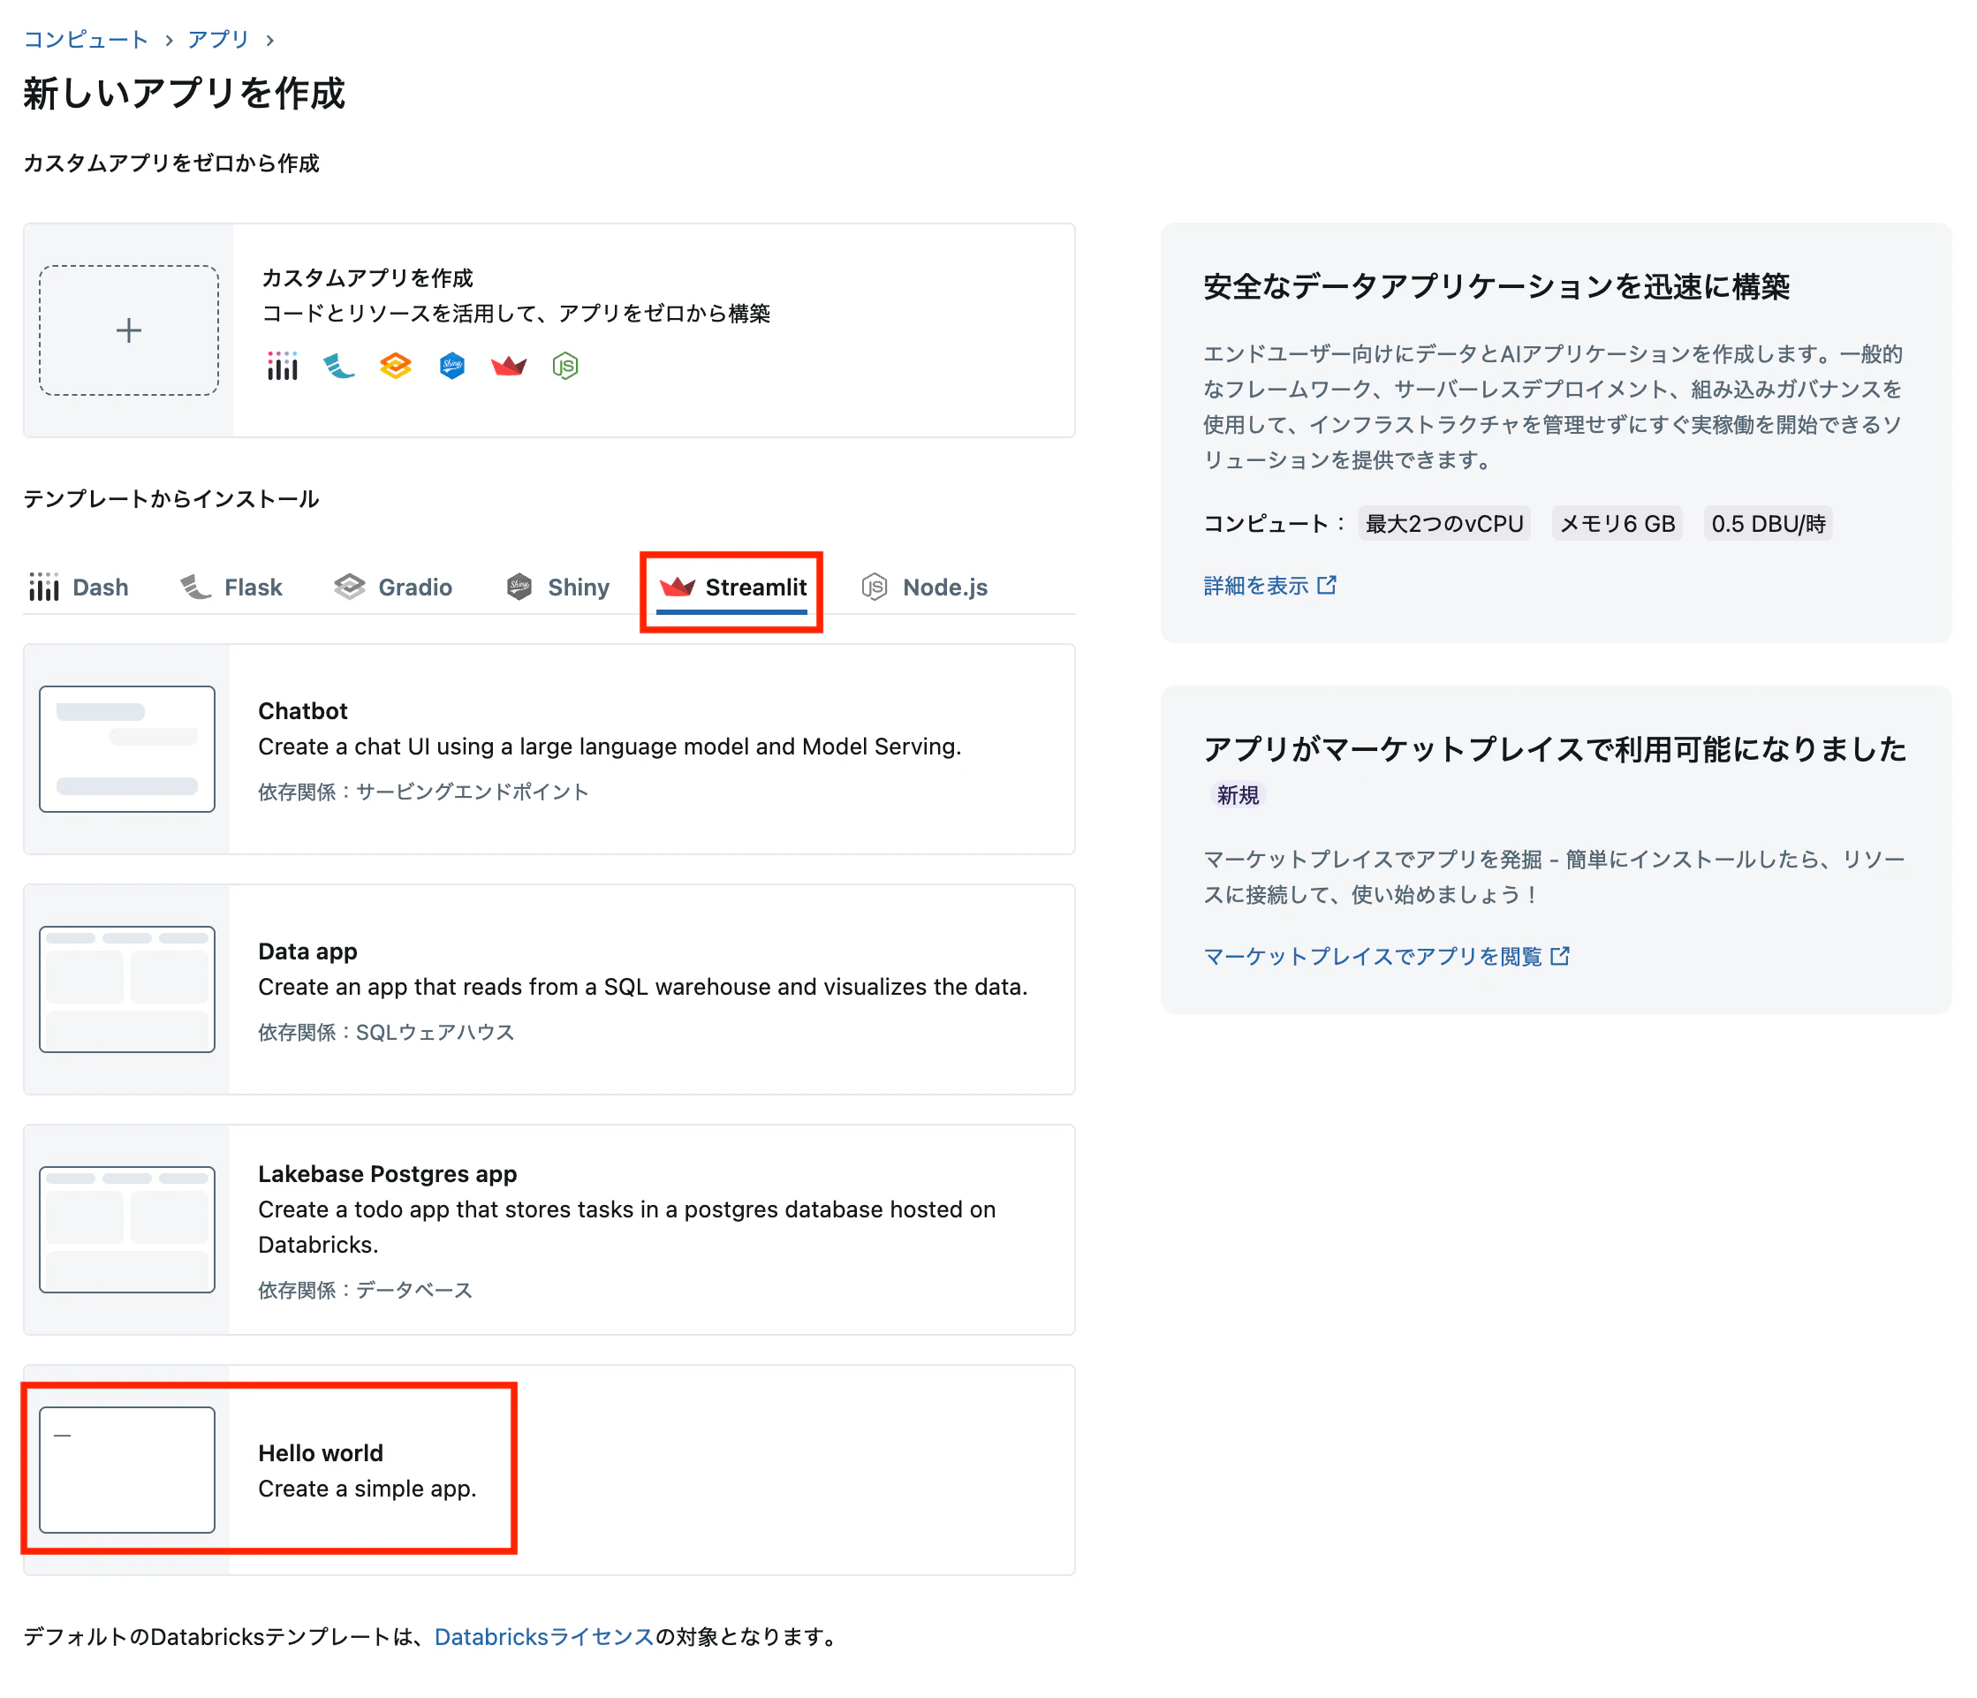This screenshot has width=1977, height=1698.
Task: Click the Flask icon in custom app card
Action: coord(338,366)
